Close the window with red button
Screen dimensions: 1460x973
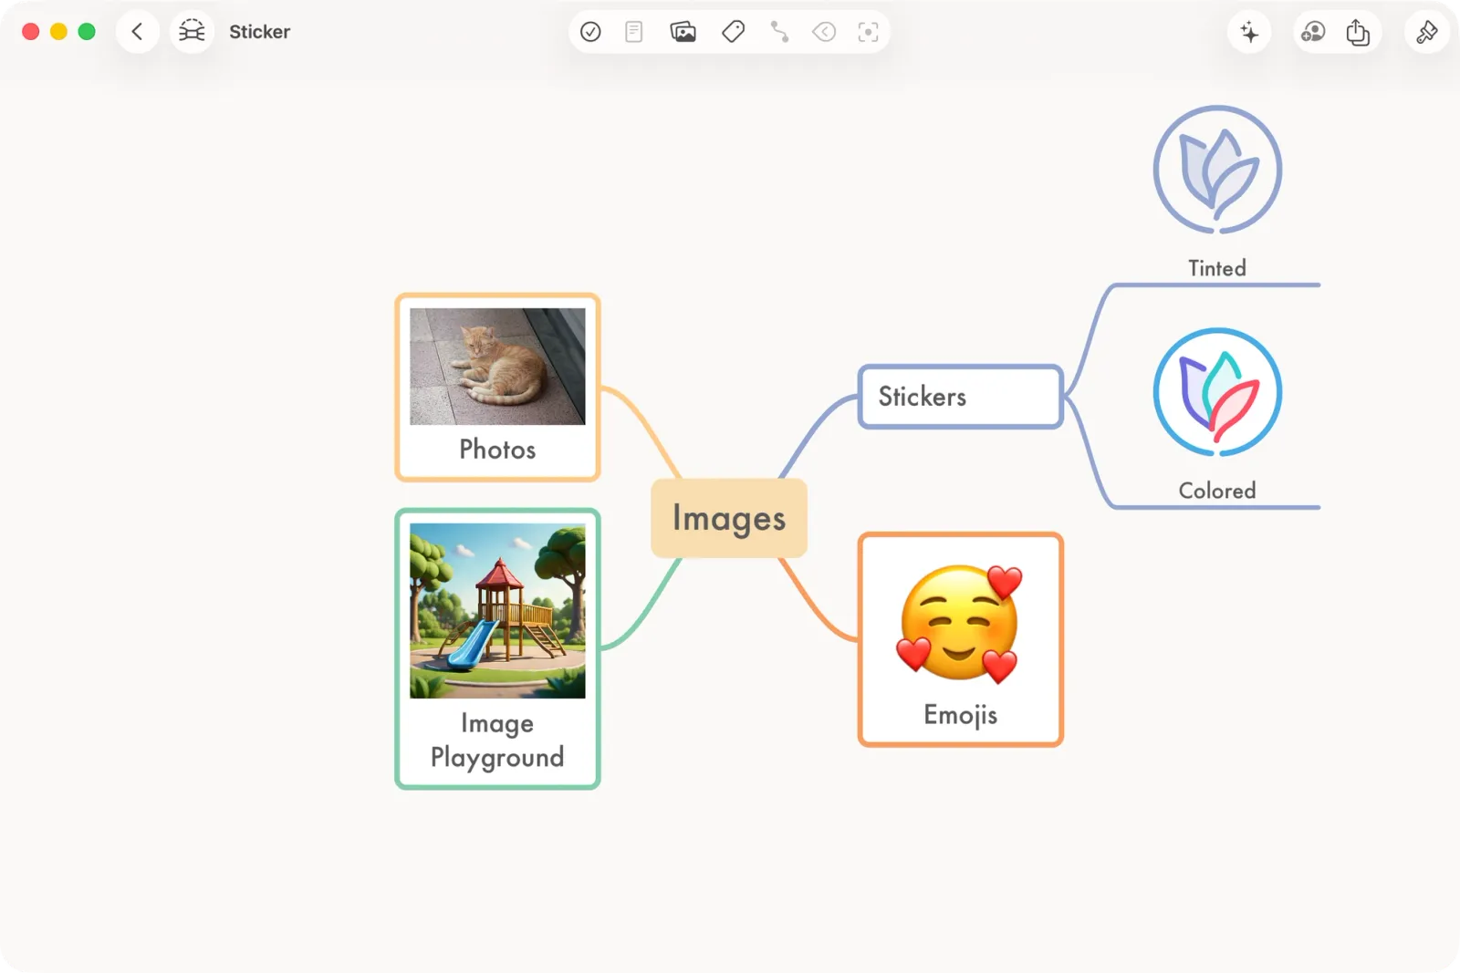30,32
